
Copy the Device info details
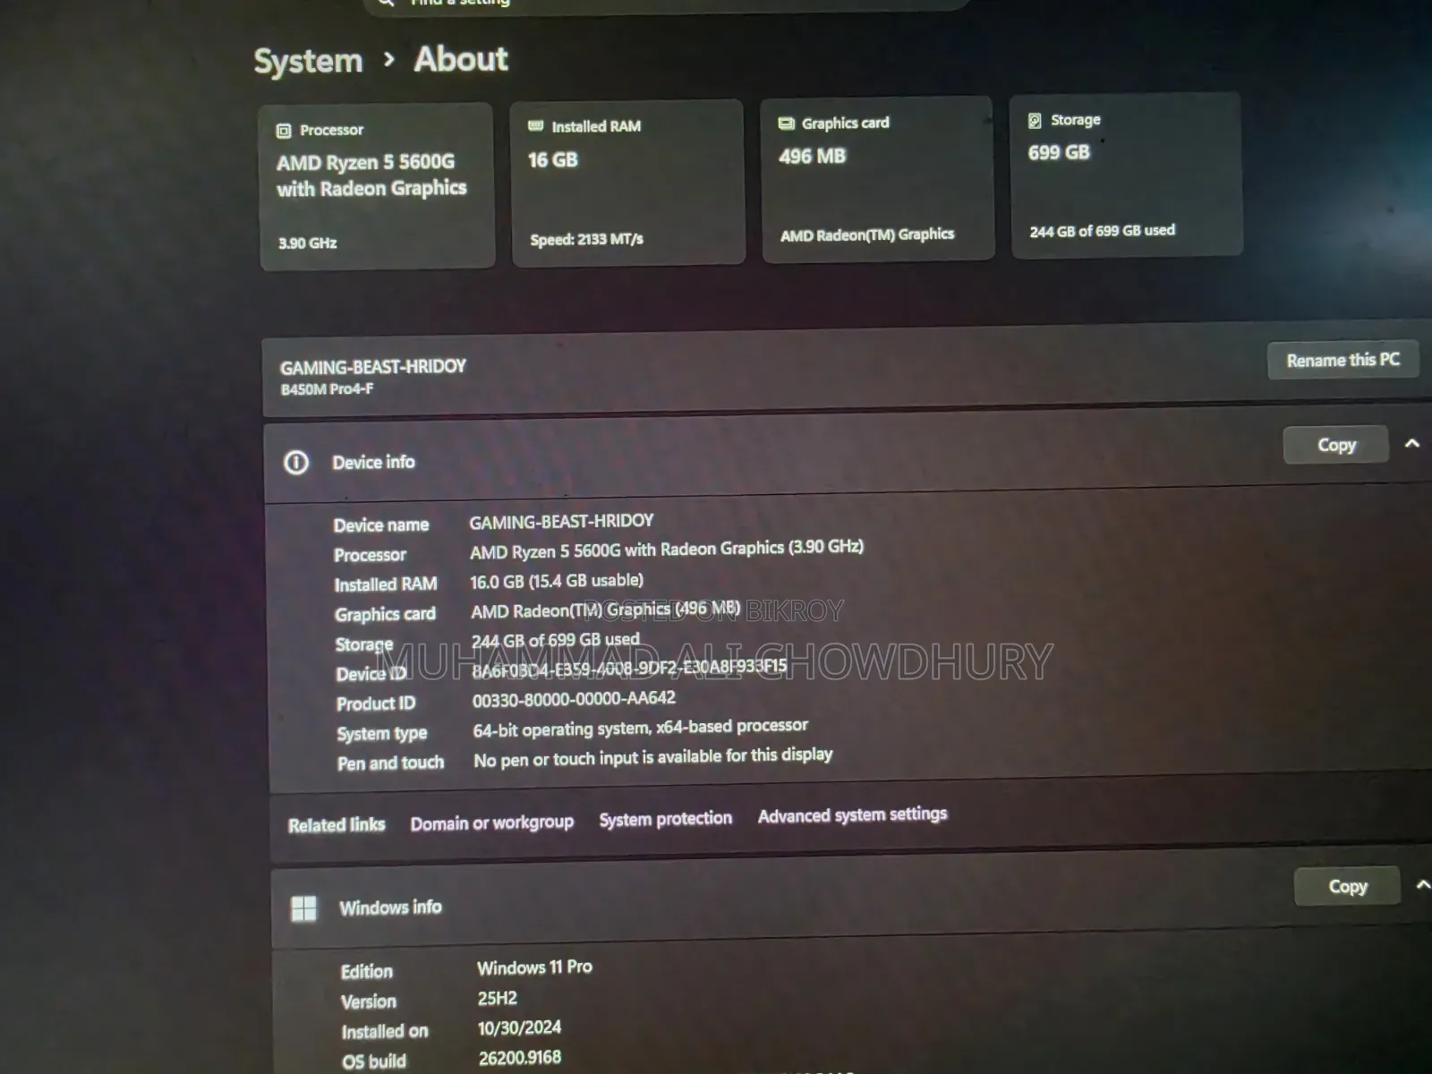(x=1336, y=445)
